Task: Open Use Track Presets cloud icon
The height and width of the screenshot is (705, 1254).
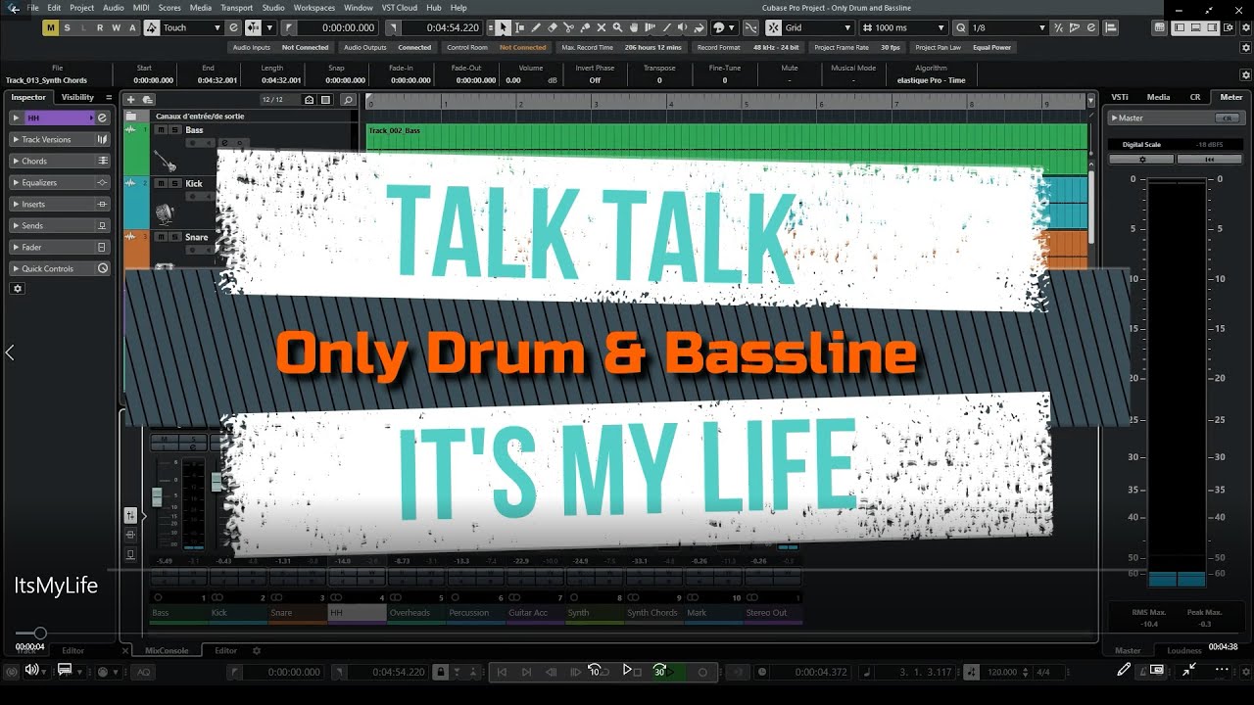Action: pyautogui.click(x=147, y=100)
